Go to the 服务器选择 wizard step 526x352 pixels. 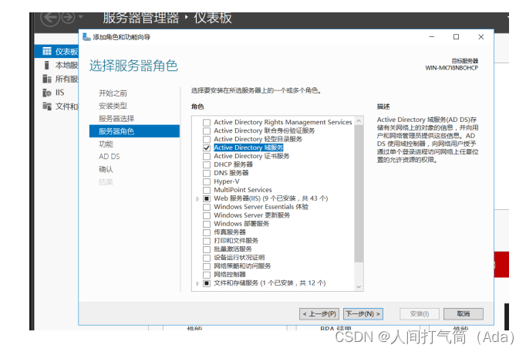click(116, 118)
